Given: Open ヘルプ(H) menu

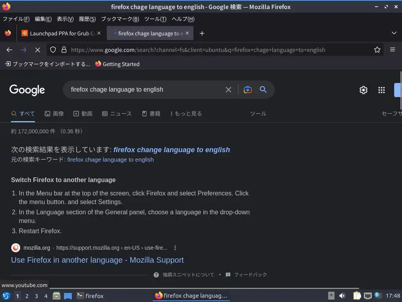Looking at the screenshot, I should 183,19.
